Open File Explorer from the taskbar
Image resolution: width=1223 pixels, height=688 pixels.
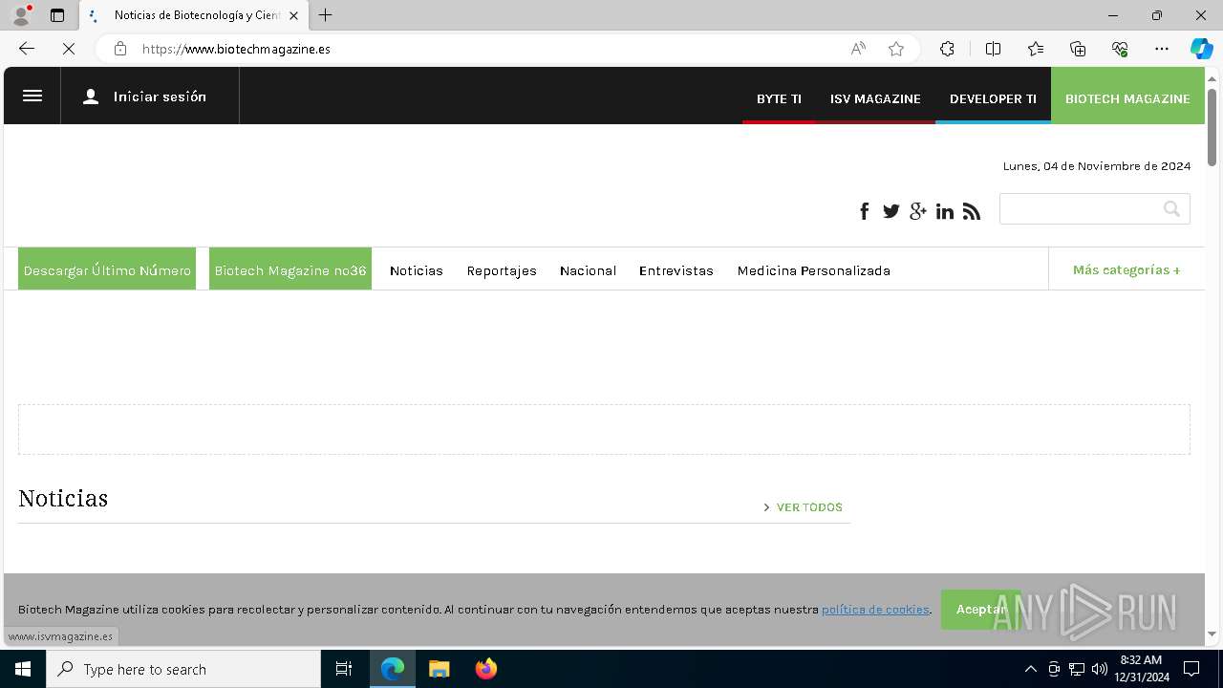tap(440, 669)
